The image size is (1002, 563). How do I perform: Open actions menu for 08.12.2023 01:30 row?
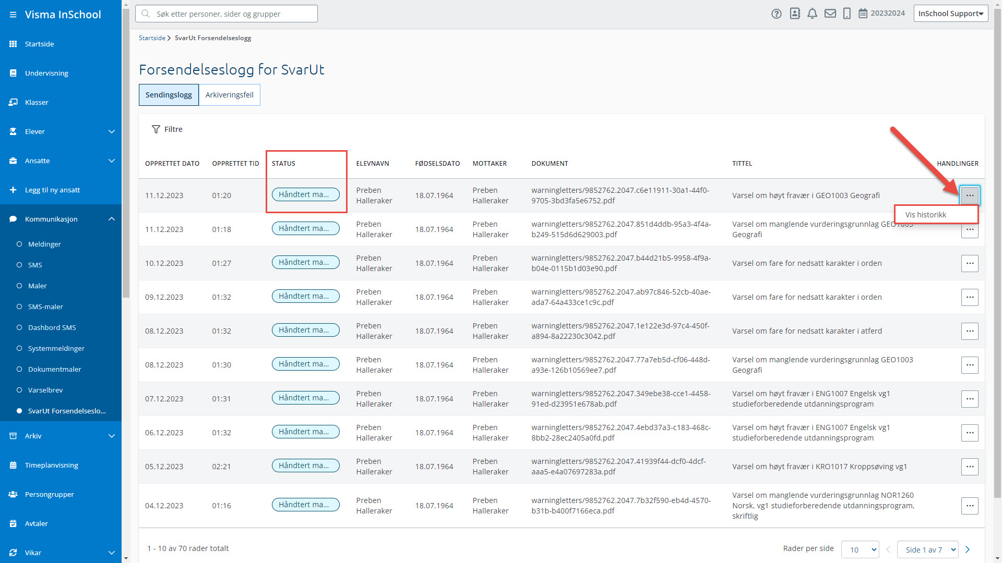click(x=970, y=365)
